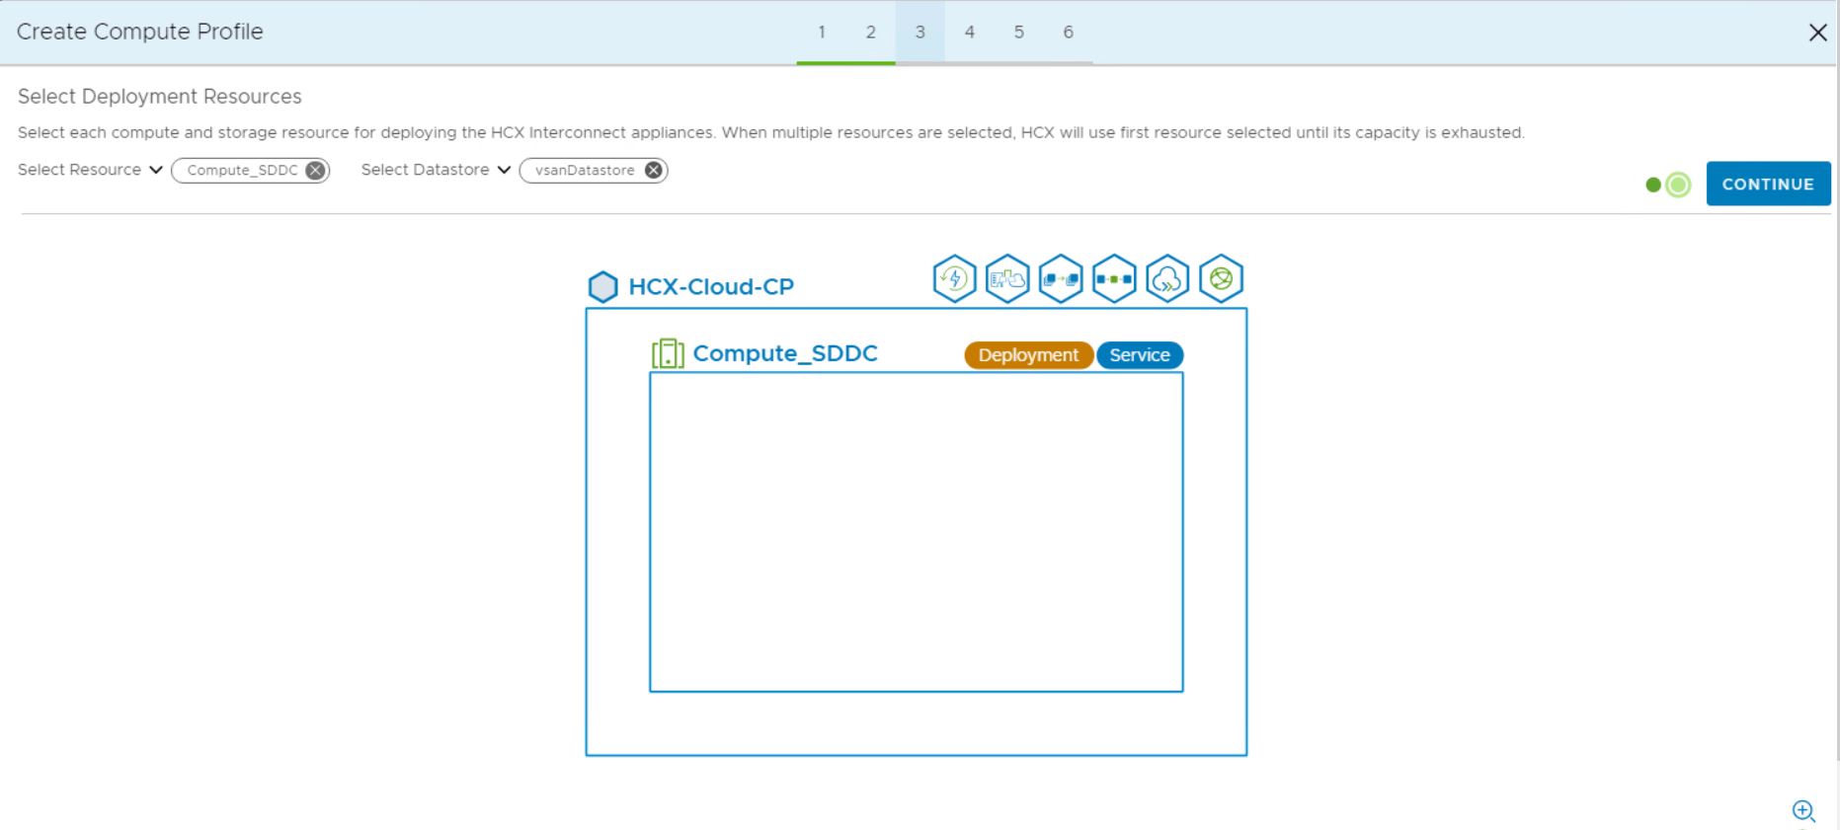The width and height of the screenshot is (1840, 830).
Task: Click the hexagon icon beside HCX-Cloud-CP
Action: pos(602,287)
